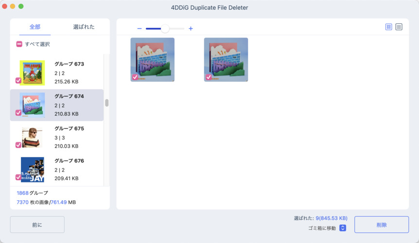
Task: Click the yellow macOS minimize button
Action: pos(13,6)
